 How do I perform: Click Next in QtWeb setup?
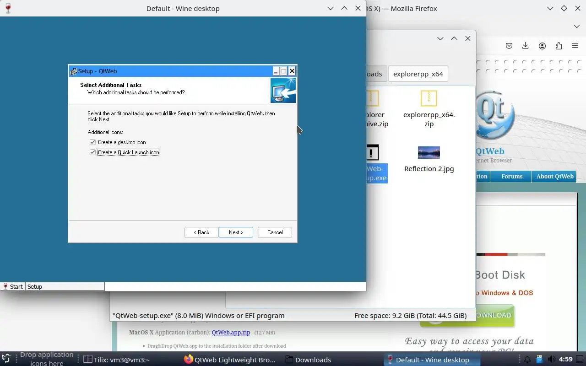pos(236,232)
